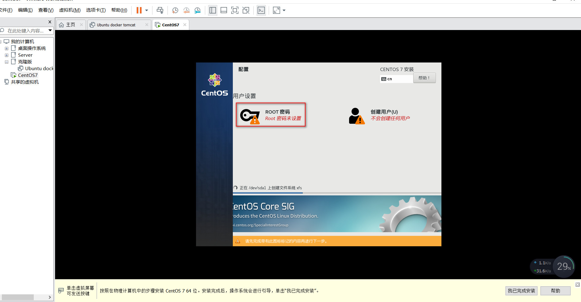581x302 pixels.
Task: Open the stretch display dropdown arrow
Action: point(284,10)
